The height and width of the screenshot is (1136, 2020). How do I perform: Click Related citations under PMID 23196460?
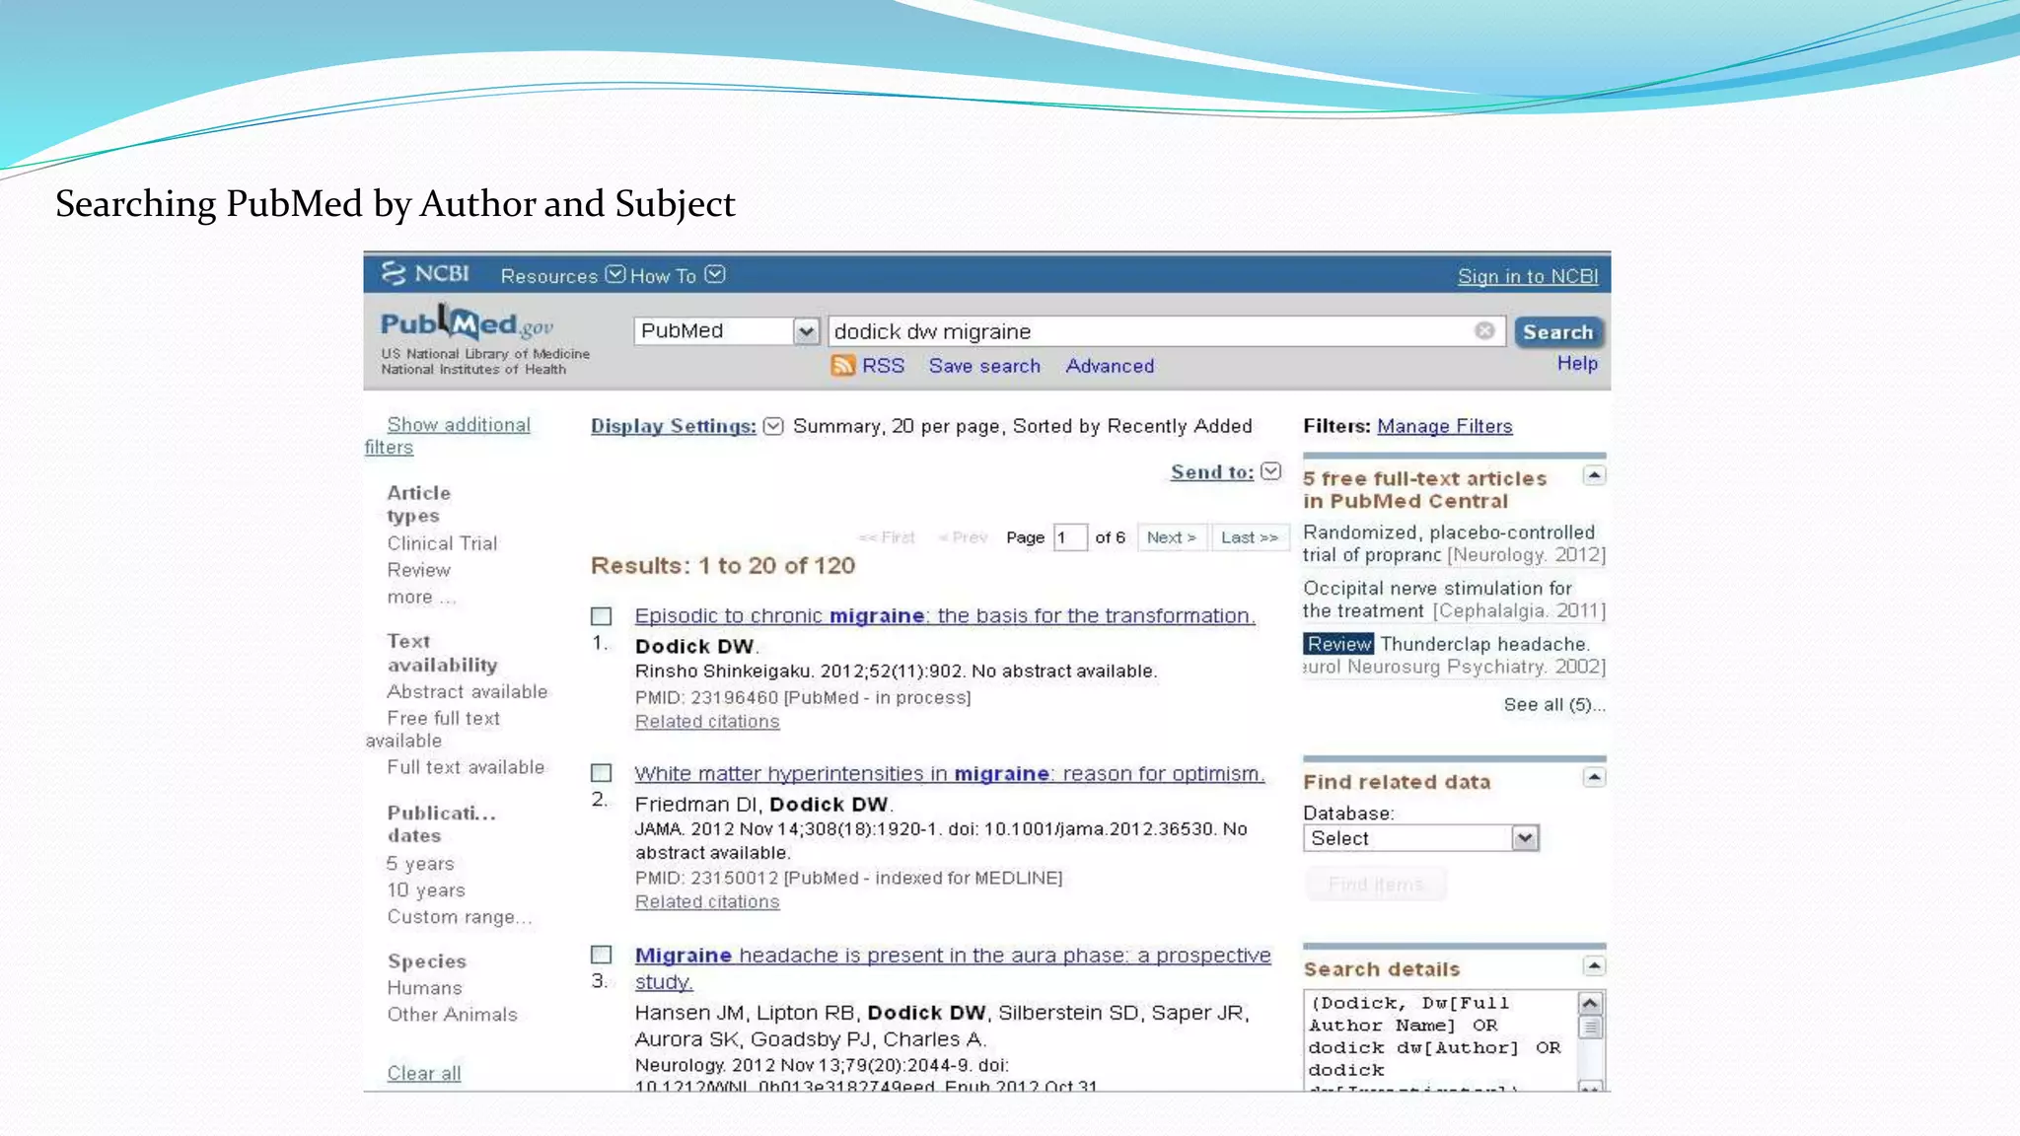click(707, 722)
